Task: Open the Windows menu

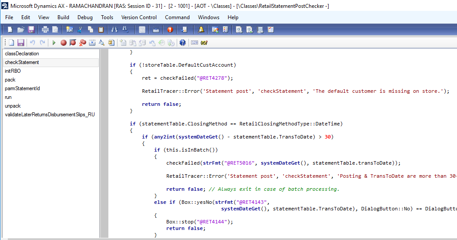Action: pyautogui.click(x=208, y=17)
